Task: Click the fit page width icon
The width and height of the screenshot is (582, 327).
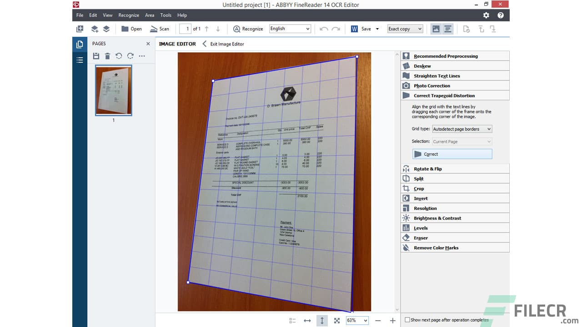Action: pyautogui.click(x=307, y=320)
